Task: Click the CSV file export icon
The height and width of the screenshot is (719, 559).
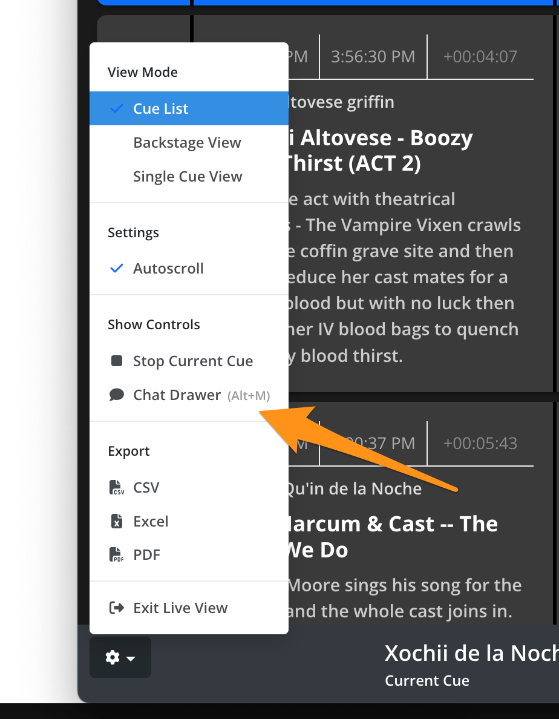Action: (x=117, y=488)
